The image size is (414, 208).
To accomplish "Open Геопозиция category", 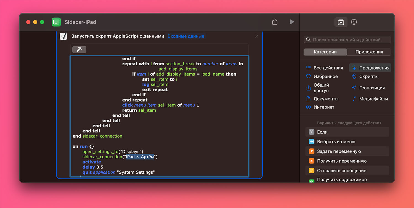I will pos(371,88).
